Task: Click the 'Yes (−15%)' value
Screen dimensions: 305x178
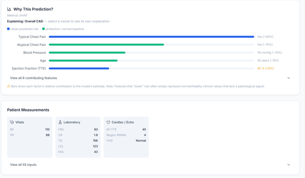Action: pos(265,45)
